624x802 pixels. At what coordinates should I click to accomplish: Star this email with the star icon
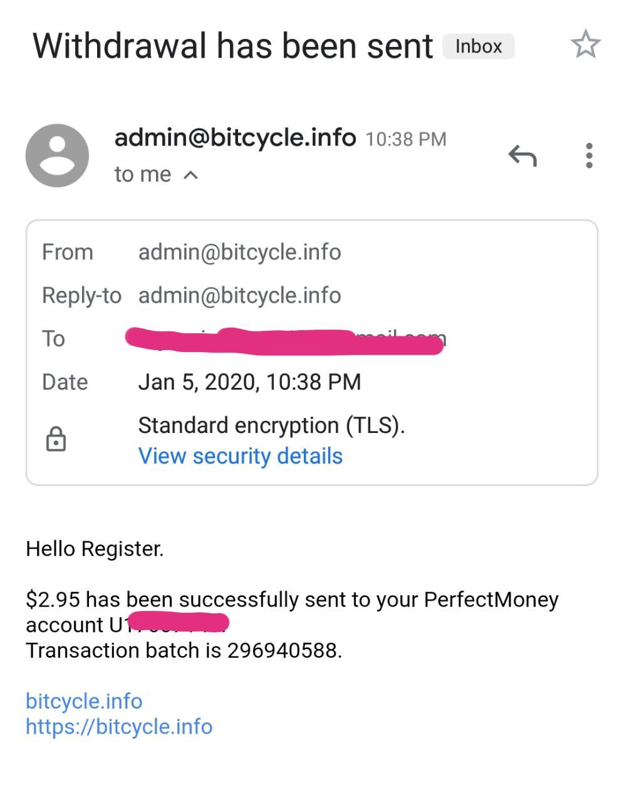click(x=585, y=44)
